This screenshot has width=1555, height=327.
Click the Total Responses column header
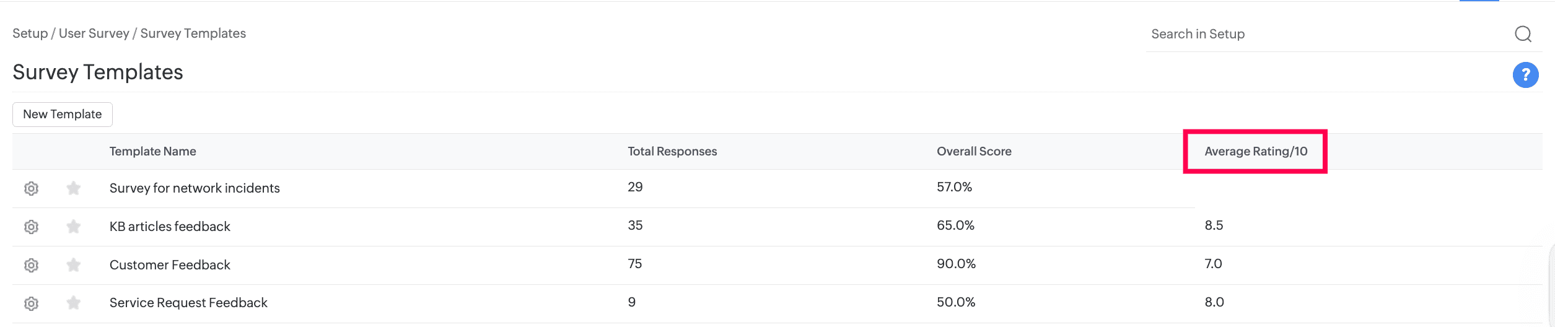pyautogui.click(x=672, y=152)
